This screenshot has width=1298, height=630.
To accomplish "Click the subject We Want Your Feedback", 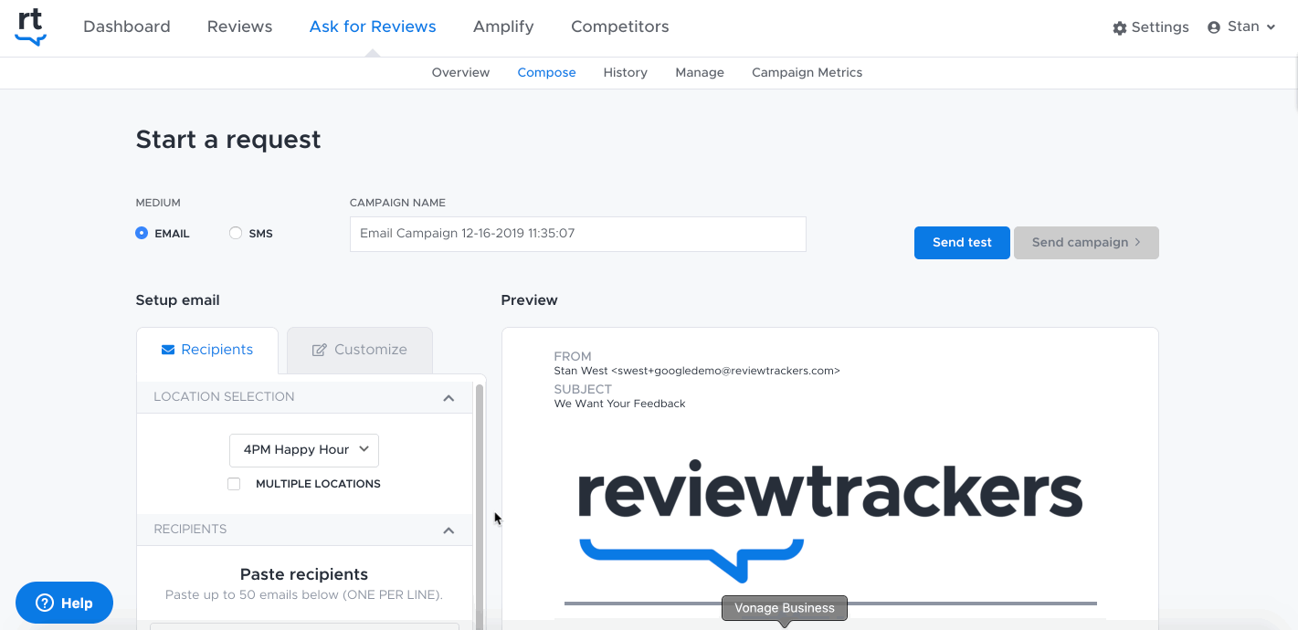I will [620, 404].
